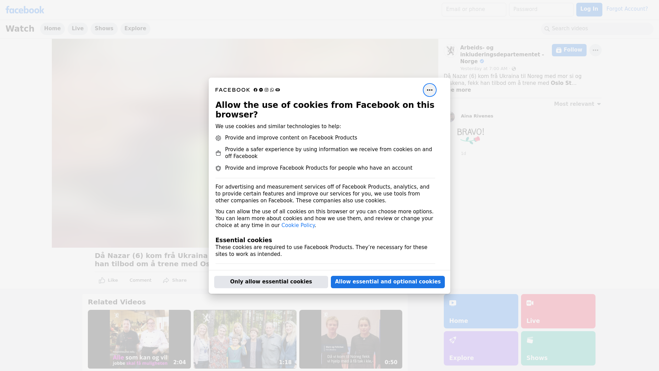The width and height of the screenshot is (659, 371).
Task: Click Forgot Account link
Action: (x=627, y=9)
